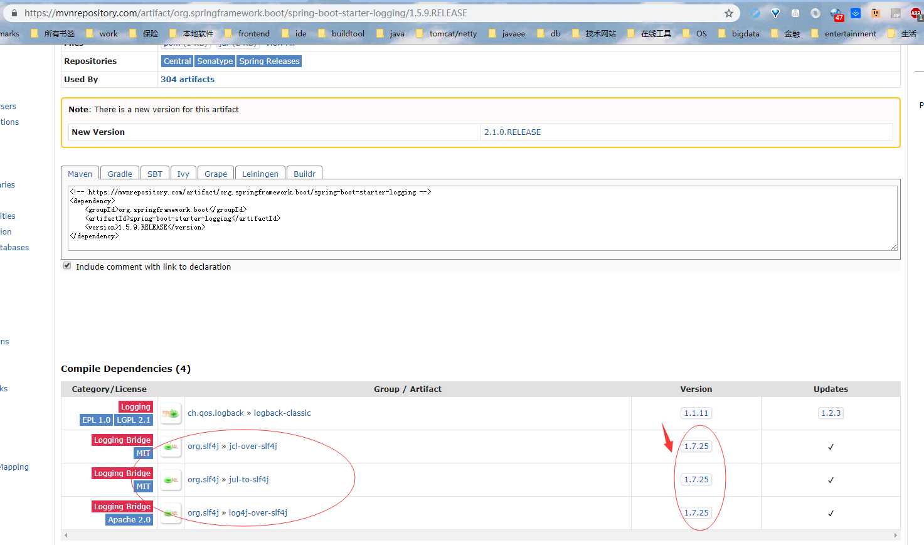Open new version 2.1.0.RELEASE link
This screenshot has width=924, height=545.
tap(512, 132)
